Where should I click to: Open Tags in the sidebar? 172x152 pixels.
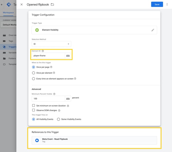coord(8,41)
